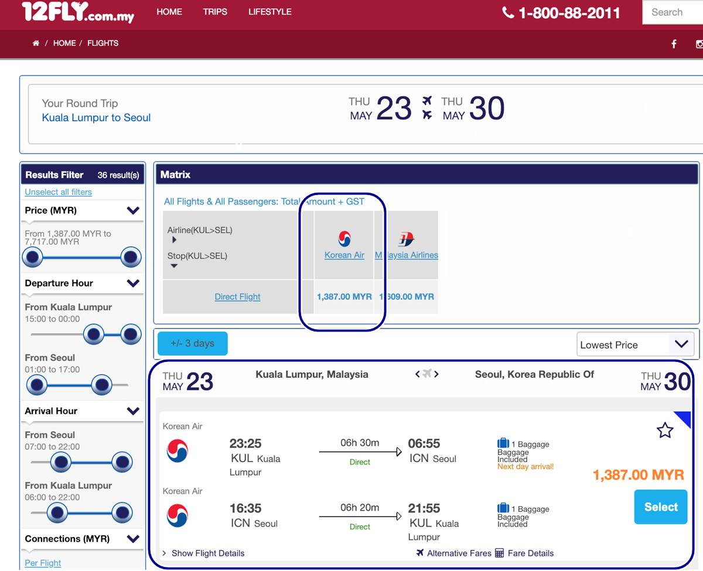Click the Departure From Kuala Lumpur 00:00 handle
Screen dimensions: 703x571
point(131,335)
